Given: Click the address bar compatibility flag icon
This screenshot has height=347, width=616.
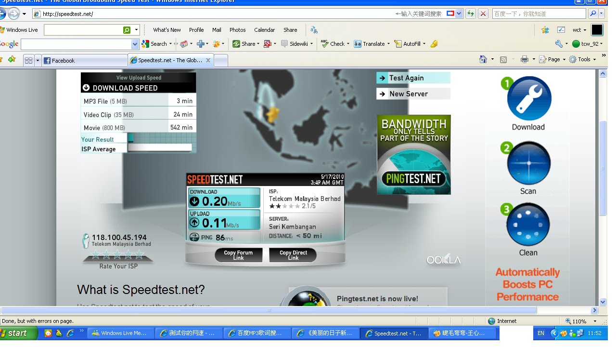Looking at the screenshot, I should click(450, 13).
